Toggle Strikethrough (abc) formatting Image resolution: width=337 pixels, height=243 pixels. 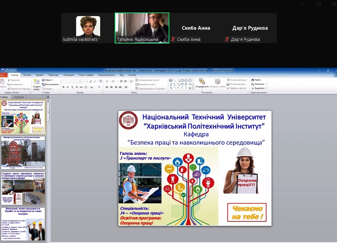81,87
